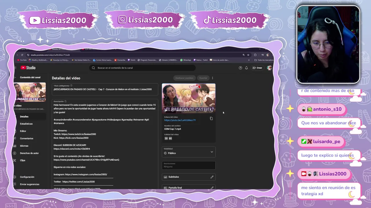
Task: Edit Subtítulos with the pencil icon
Action: click(212, 177)
